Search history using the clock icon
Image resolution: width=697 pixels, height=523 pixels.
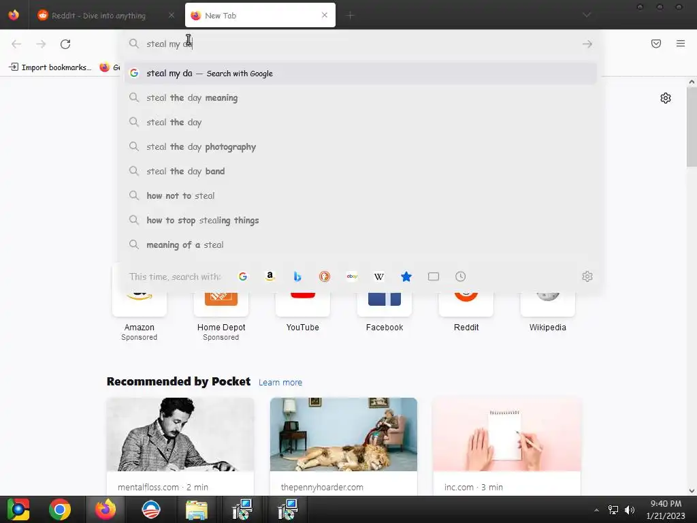coord(461,276)
